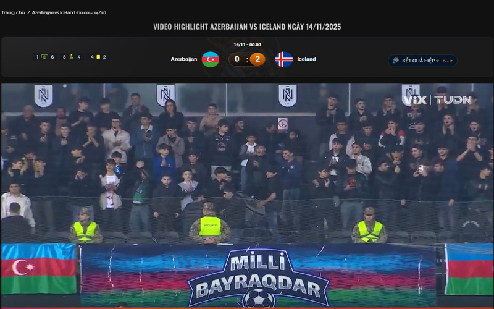Click the Azerbaijan team name
This screenshot has height=309, width=494.
pyautogui.click(x=183, y=59)
